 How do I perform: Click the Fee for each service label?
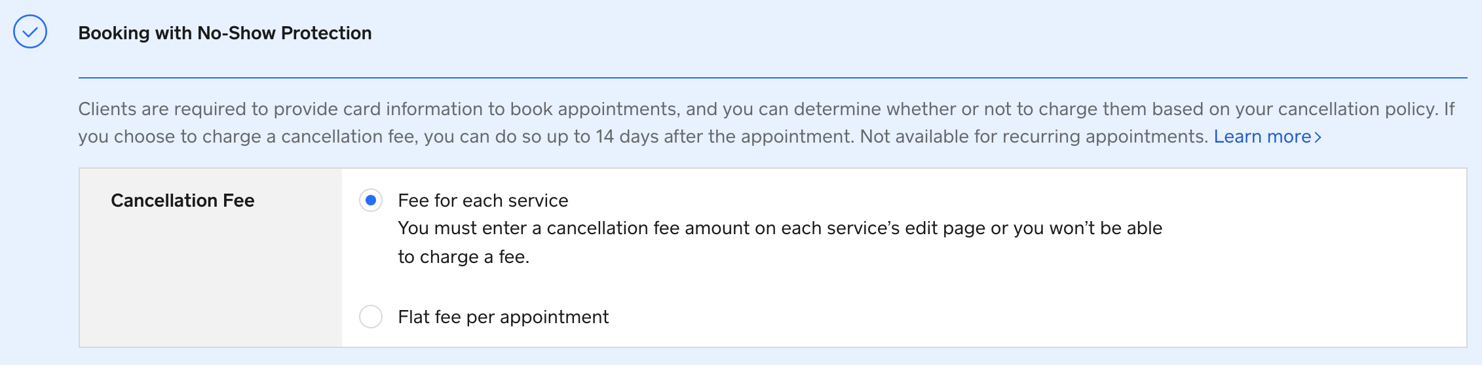[483, 201]
